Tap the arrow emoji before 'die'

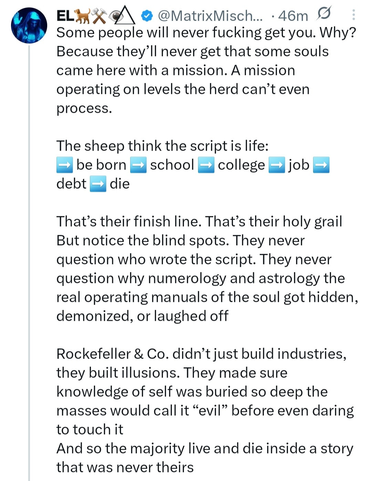tap(98, 184)
